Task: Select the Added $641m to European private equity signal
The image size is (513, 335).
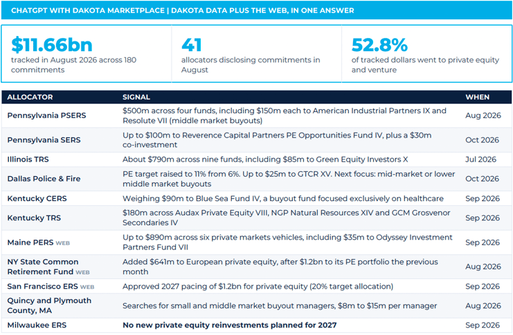Action: pos(280,267)
